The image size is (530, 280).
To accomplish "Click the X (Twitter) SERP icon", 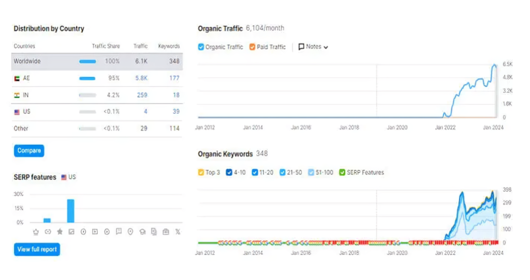I will (178, 232).
